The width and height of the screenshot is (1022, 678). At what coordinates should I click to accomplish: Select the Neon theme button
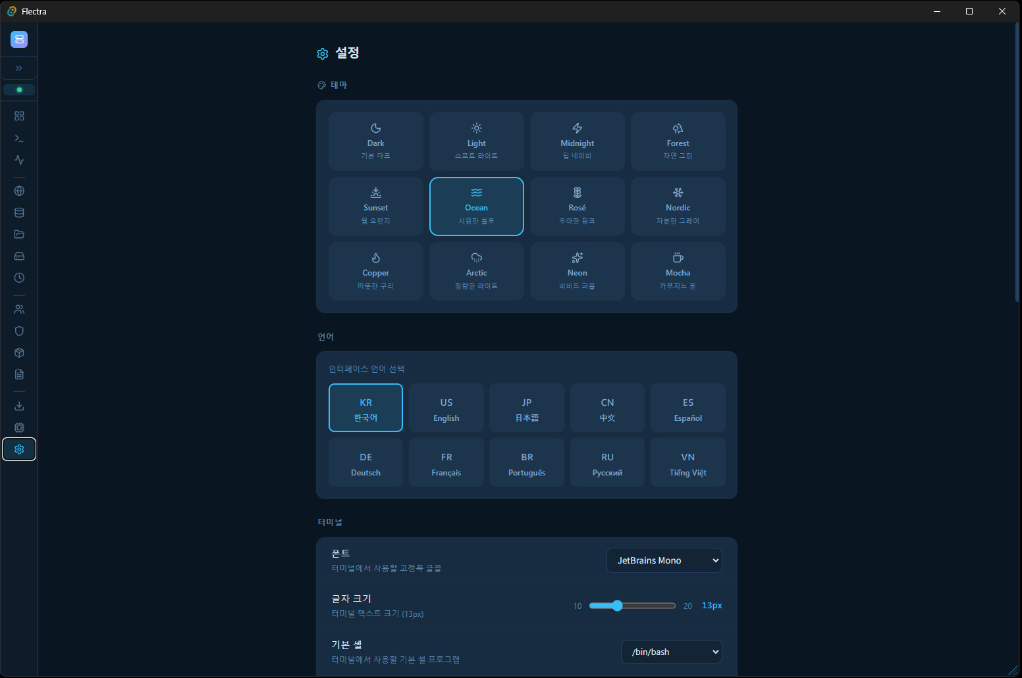(577, 271)
